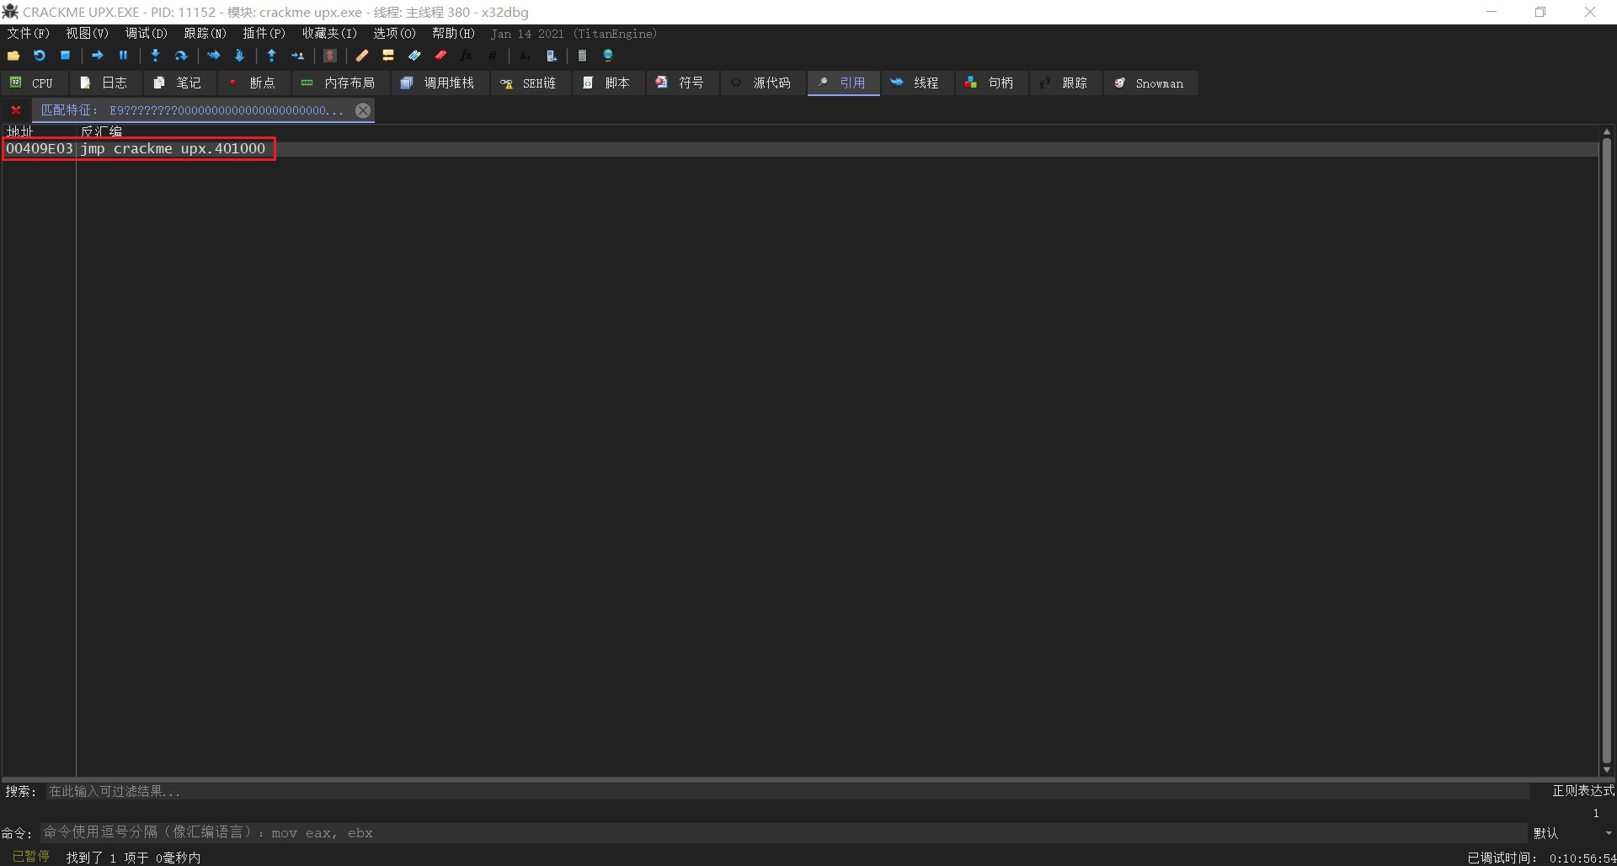Run to user code icon

[x=297, y=56]
